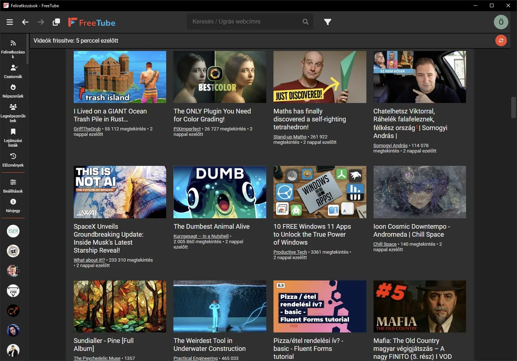
Task: Open the Kurzgesagt – In a Nutshell link
Action: pyautogui.click(x=201, y=236)
